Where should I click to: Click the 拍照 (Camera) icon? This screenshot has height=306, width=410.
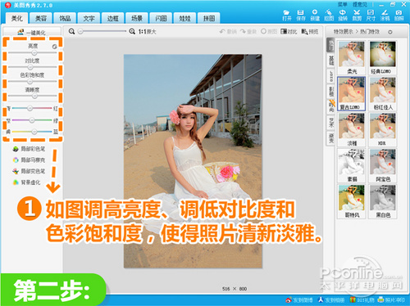399,15
